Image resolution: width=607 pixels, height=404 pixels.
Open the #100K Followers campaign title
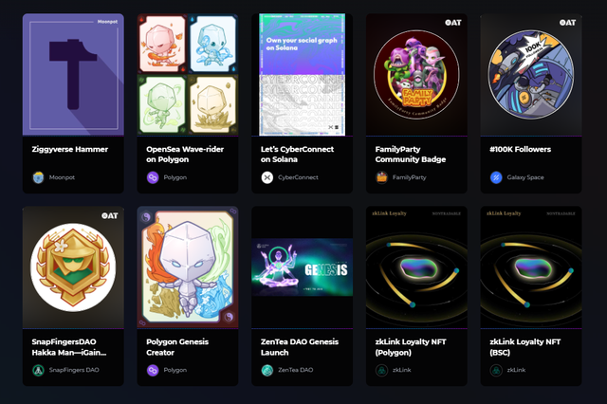tap(521, 150)
